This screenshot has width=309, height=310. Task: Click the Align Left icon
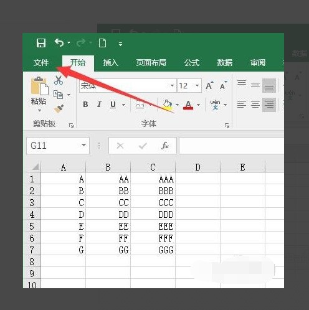click(x=242, y=105)
